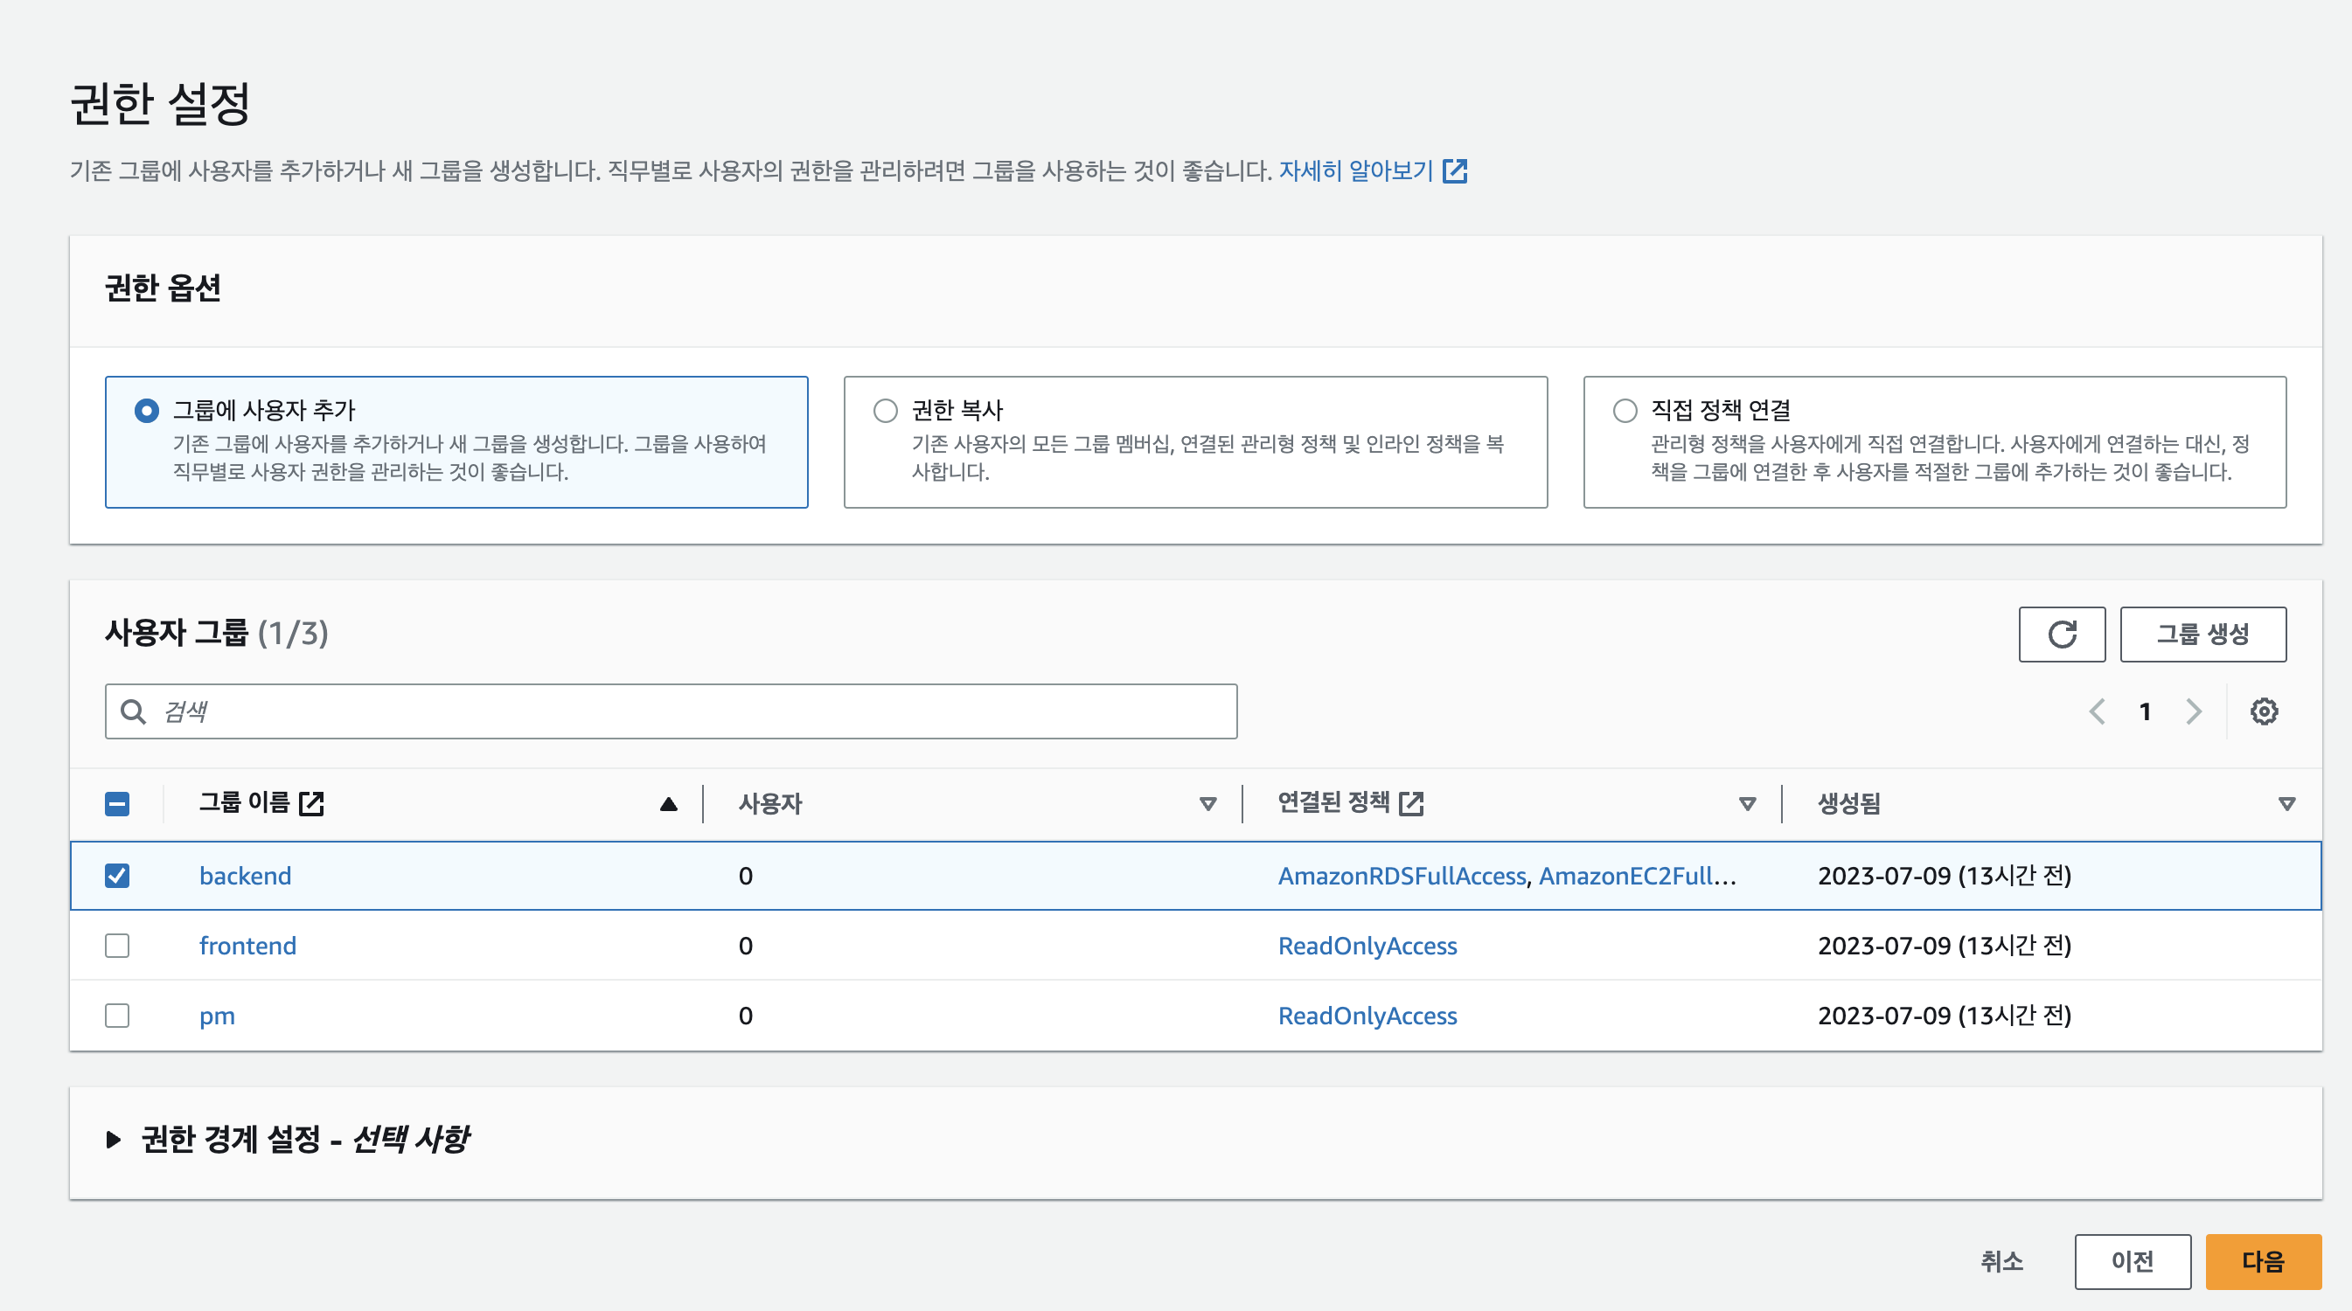The width and height of the screenshot is (2352, 1311).
Task: Expand 권한 경계 설정 section
Action: [113, 1140]
